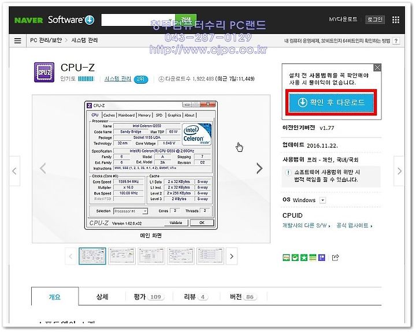Share to Naver blog icon
This screenshot has height=332, width=416.
pyautogui.click(x=286, y=258)
